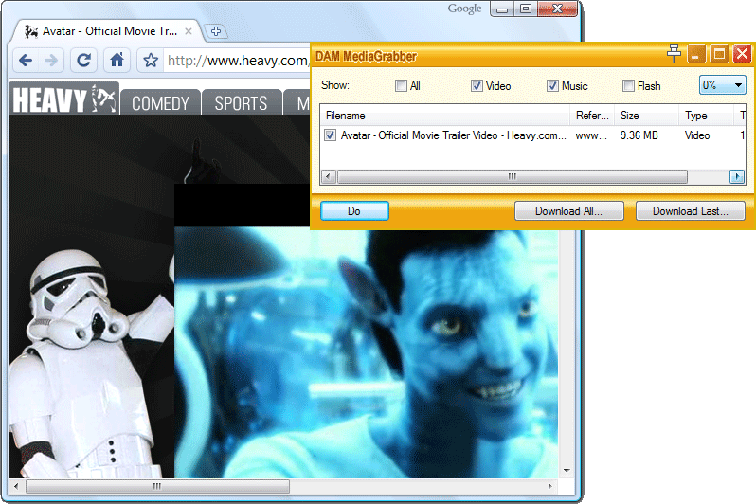Close the DAM MediaGrabber window

(742, 54)
